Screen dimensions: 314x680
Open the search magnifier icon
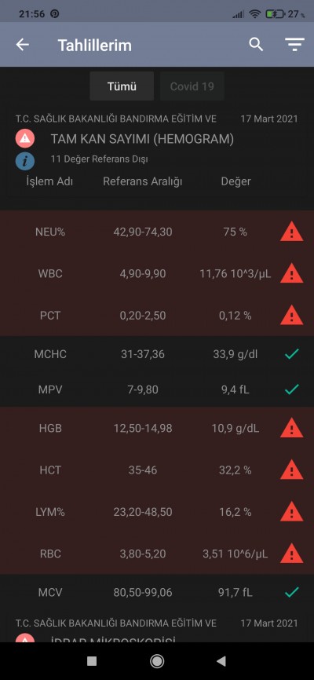(x=256, y=44)
